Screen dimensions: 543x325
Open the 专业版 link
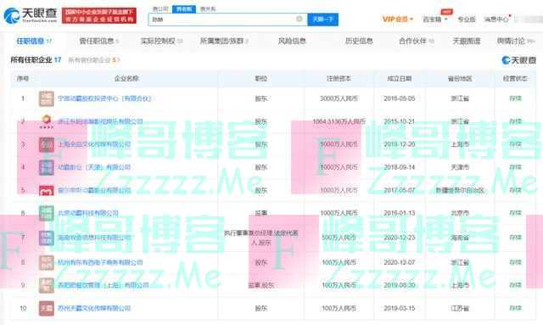point(466,19)
